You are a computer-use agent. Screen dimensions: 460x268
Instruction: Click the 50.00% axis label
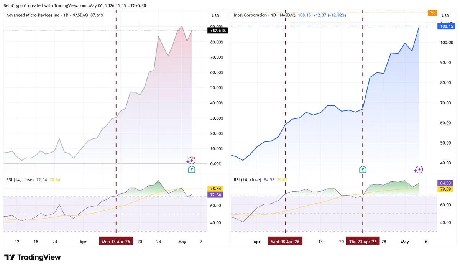tap(217, 88)
